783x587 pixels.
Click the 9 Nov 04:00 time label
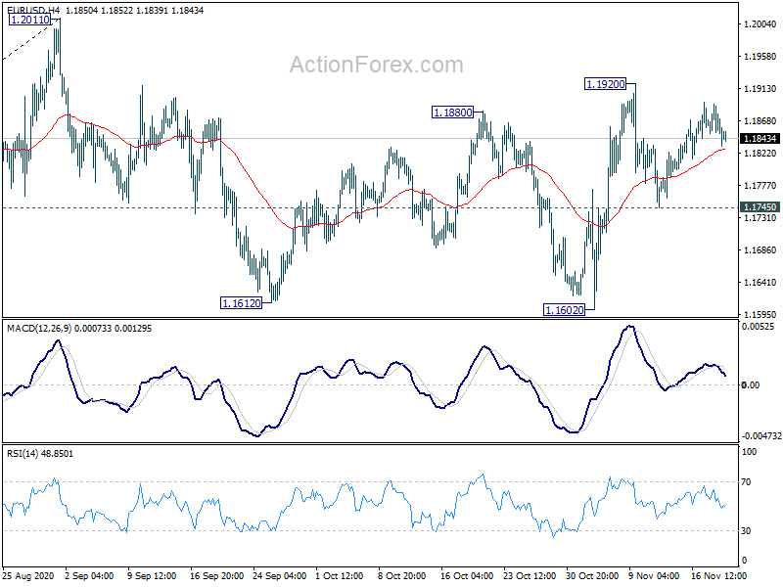(x=654, y=576)
